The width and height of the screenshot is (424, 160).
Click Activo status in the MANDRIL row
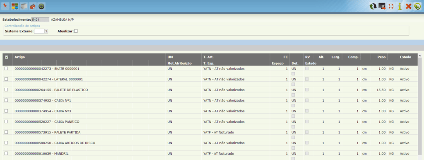405,153
